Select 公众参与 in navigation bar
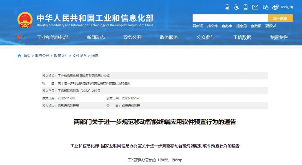302x165 pixels. 206,37
